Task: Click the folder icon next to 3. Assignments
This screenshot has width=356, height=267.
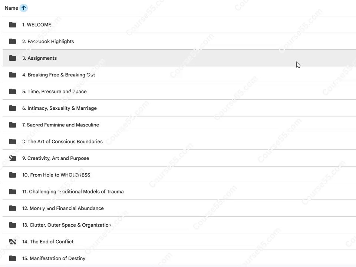Action: pyautogui.click(x=13, y=58)
